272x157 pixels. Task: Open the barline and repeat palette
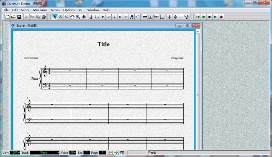click(151, 17)
